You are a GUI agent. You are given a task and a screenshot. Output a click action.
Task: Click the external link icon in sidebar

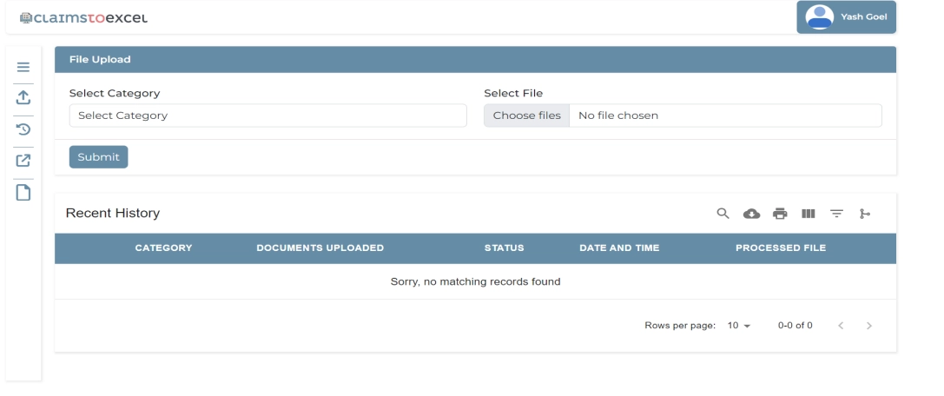(23, 161)
